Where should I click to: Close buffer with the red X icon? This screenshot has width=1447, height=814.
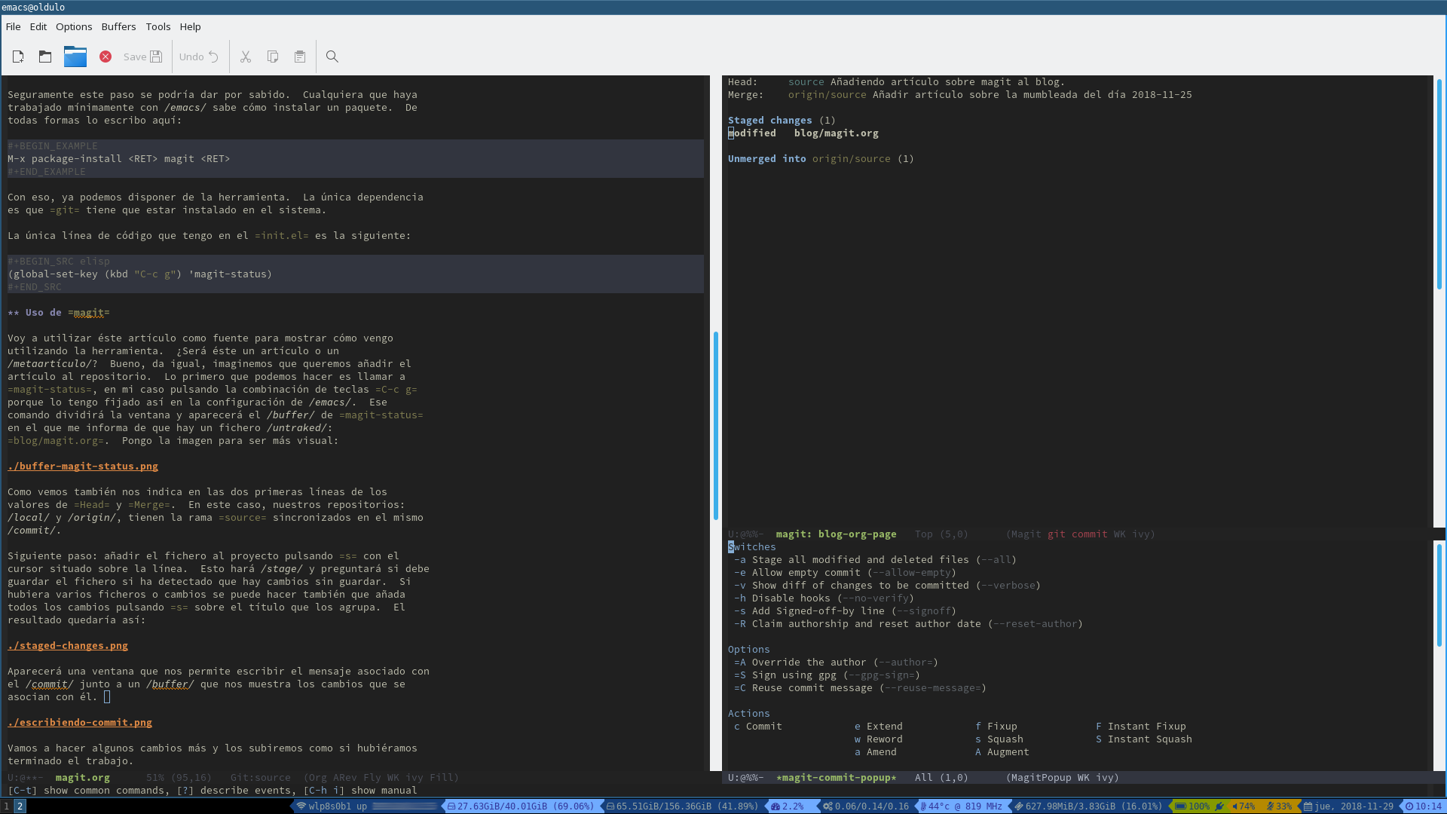pyautogui.click(x=106, y=57)
